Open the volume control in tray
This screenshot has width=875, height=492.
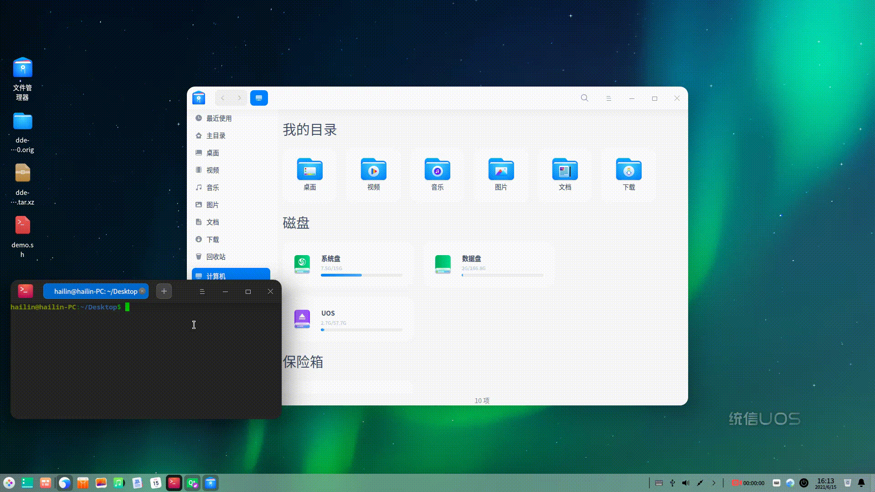[x=686, y=483]
